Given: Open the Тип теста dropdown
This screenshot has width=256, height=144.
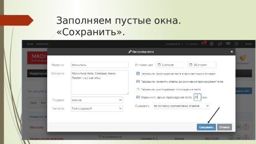Looking at the screenshot, I should [97, 108].
